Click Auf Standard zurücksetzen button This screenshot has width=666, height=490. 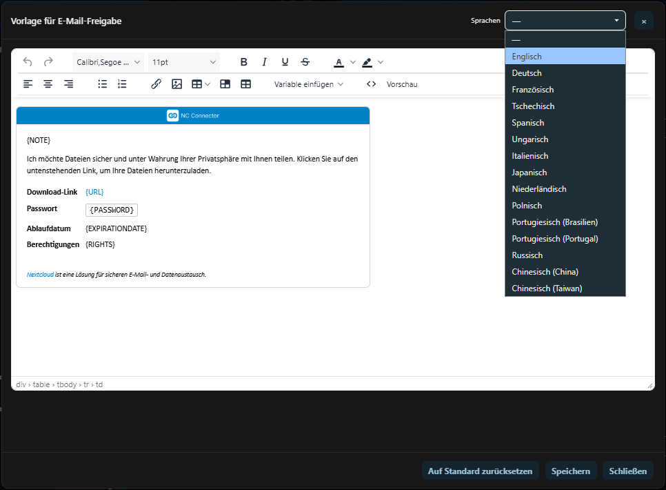(480, 471)
